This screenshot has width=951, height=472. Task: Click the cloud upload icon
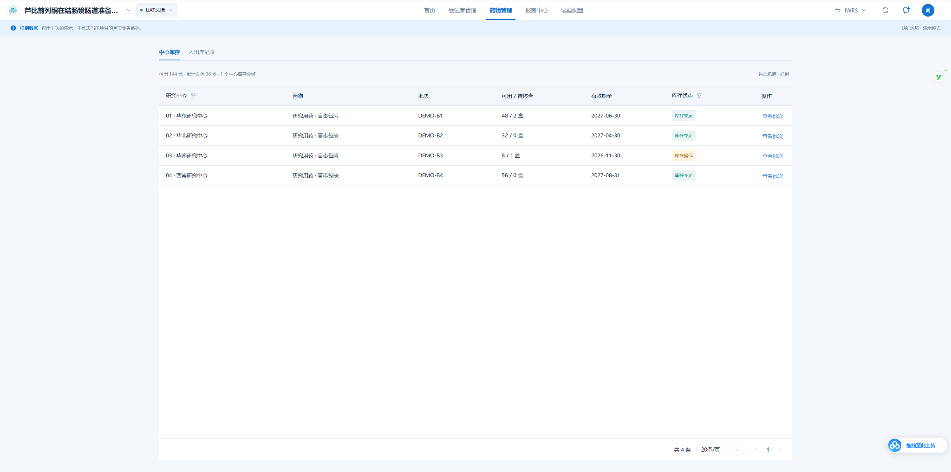895,446
